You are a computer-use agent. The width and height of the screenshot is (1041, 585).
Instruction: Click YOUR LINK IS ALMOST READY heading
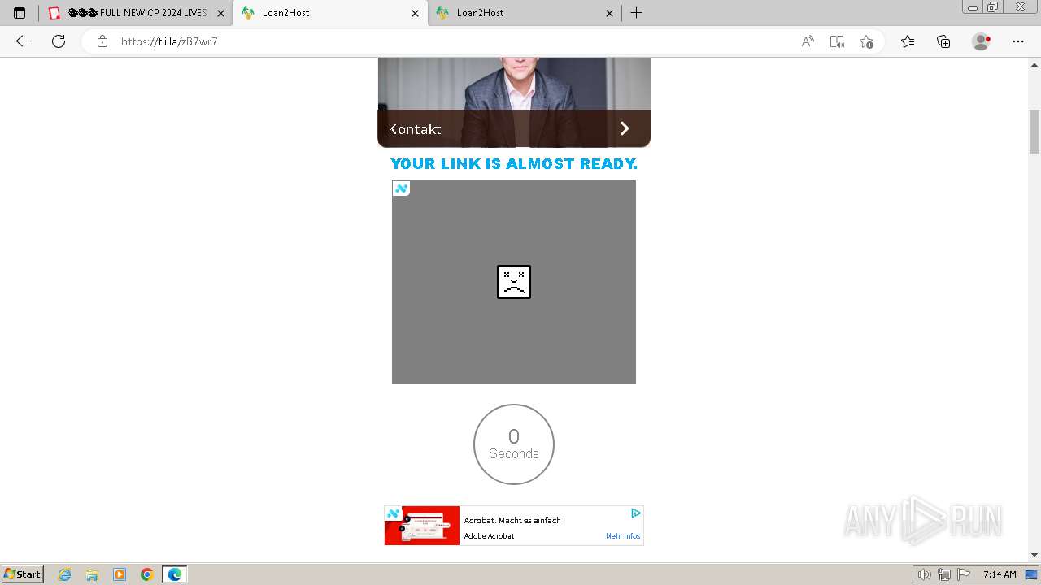coord(514,164)
